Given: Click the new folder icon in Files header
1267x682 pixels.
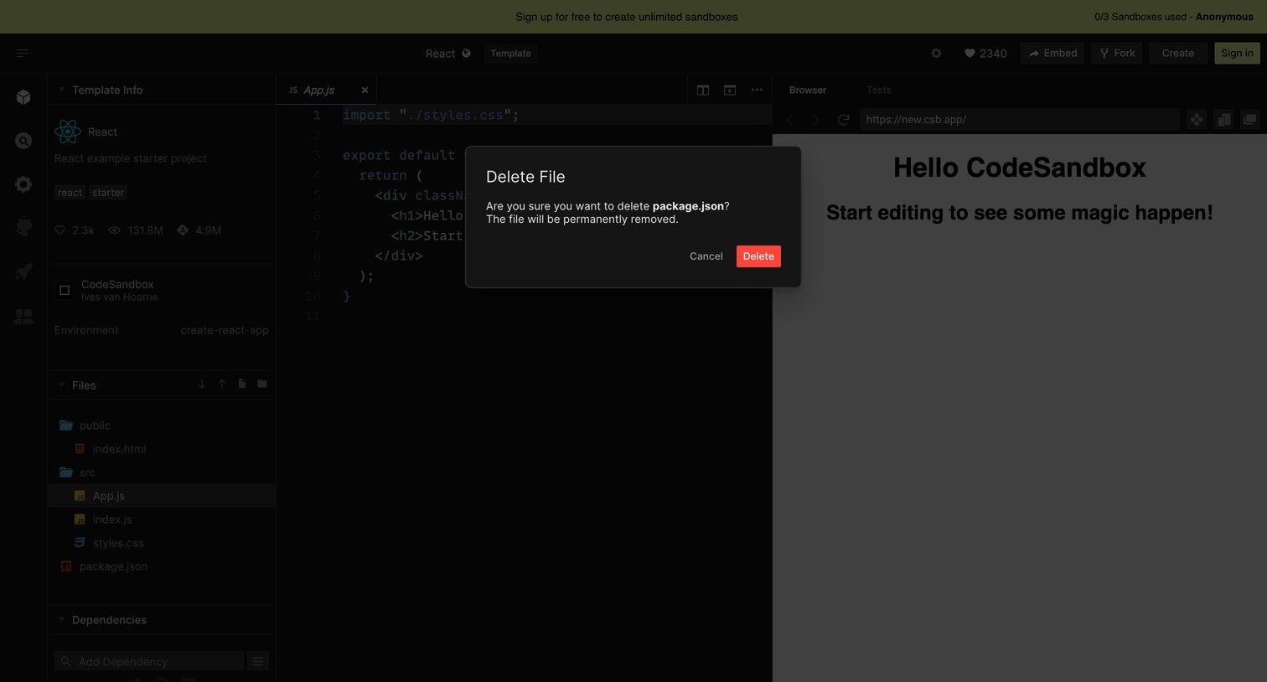Looking at the screenshot, I should click(x=262, y=384).
